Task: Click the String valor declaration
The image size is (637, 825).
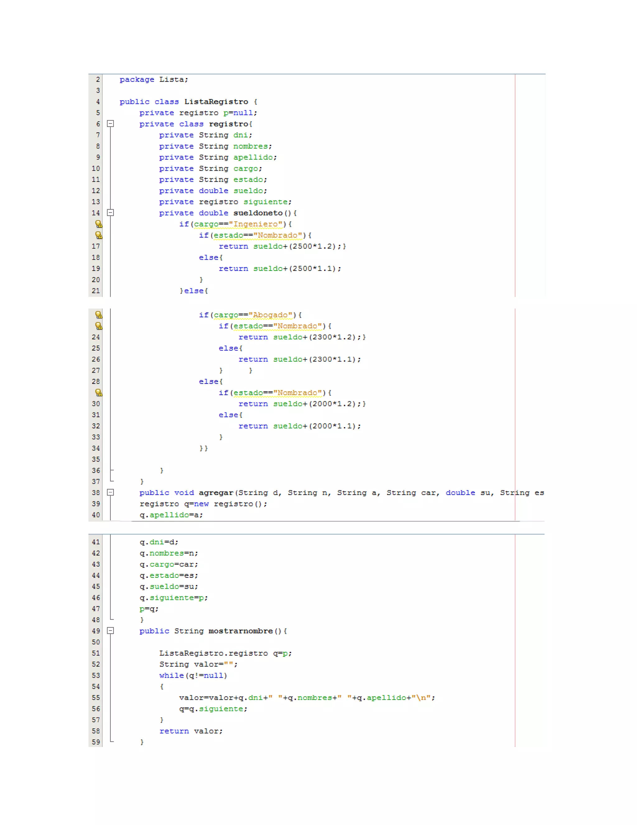Action: [x=198, y=664]
